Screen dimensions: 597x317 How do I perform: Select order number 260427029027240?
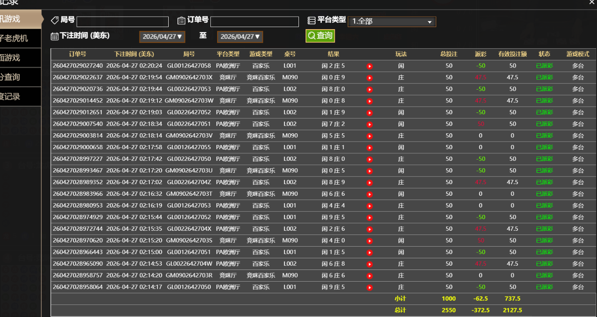(x=78, y=66)
